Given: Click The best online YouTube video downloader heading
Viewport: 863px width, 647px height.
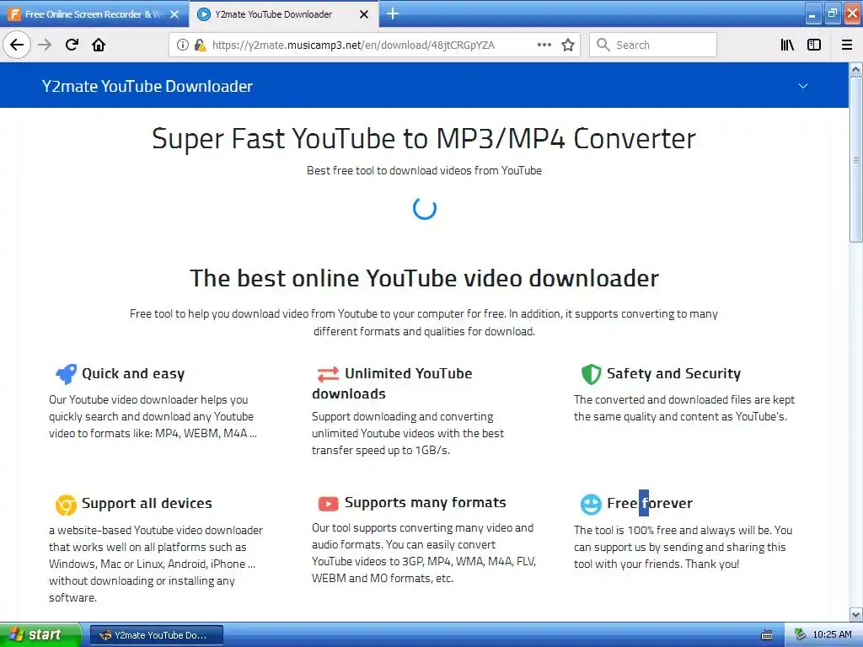Looking at the screenshot, I should (x=424, y=278).
